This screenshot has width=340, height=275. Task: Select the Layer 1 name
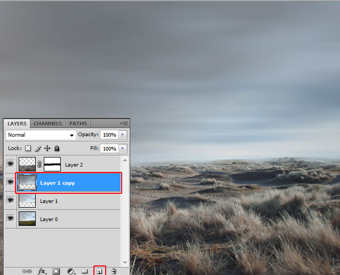(x=49, y=201)
